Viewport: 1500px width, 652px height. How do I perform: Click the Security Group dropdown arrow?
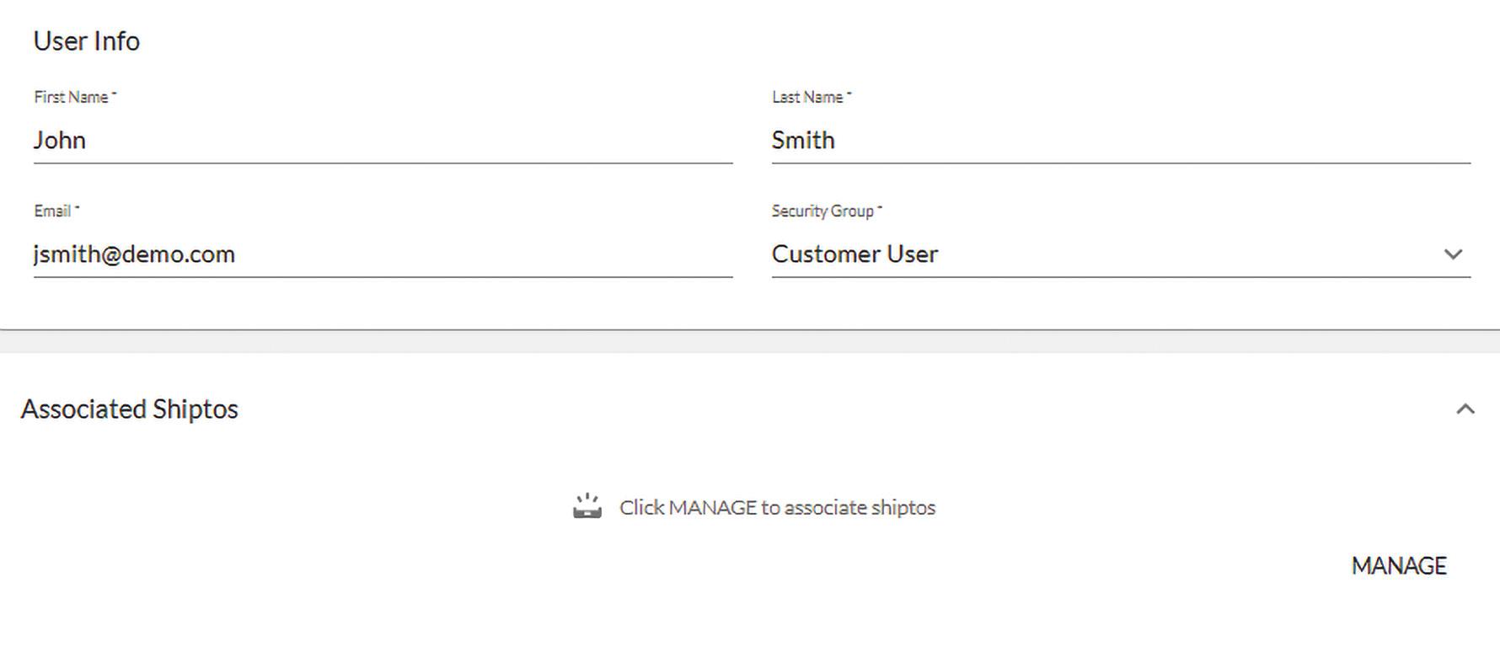coord(1453,254)
